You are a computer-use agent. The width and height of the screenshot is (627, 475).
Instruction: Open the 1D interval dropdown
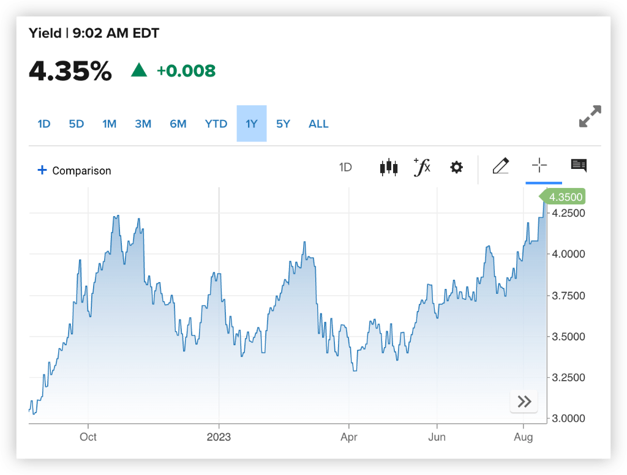click(345, 167)
